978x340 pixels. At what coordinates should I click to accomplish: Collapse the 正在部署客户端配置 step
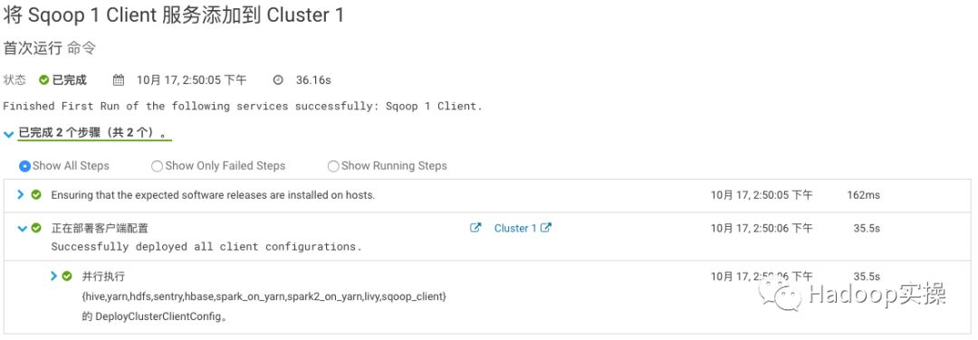coord(23,229)
